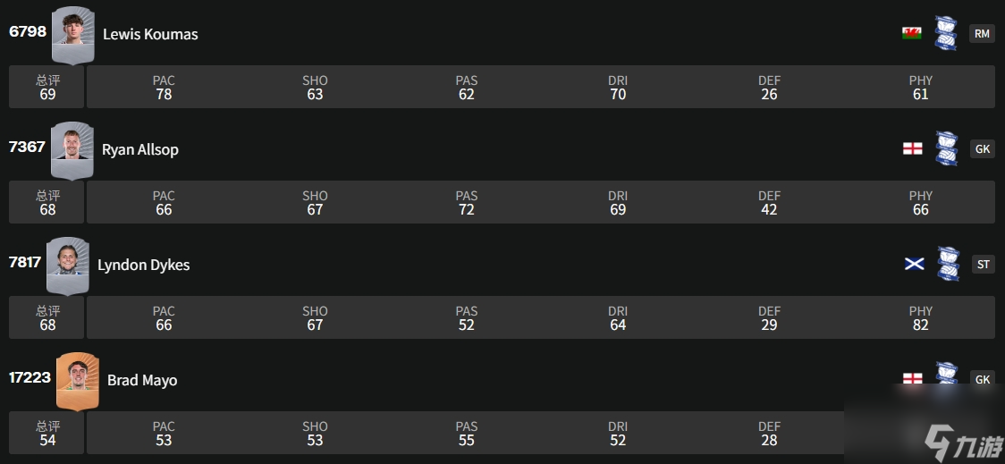Click the Wales flag next to Lewis Koumas
The height and width of the screenshot is (464, 1005).
912,33
